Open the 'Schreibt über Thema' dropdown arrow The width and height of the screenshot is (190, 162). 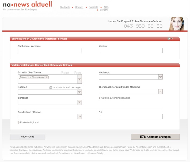coord(79,79)
